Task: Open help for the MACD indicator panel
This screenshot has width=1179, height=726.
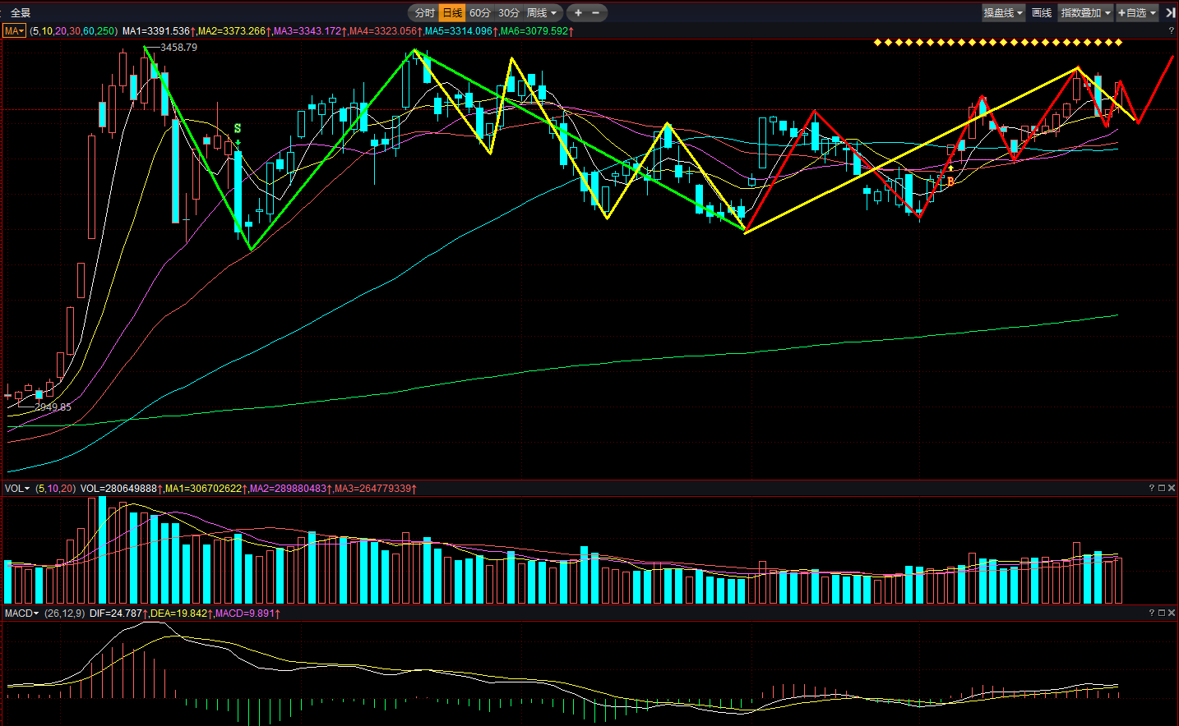Action: coord(1151,613)
